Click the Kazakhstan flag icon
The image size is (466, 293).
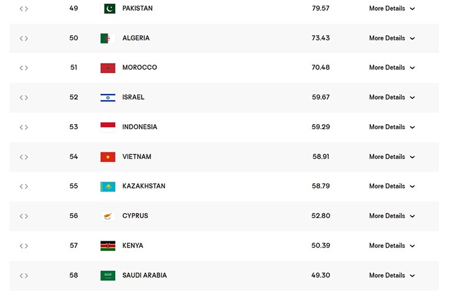(108, 187)
